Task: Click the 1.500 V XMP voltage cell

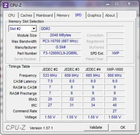Action: pyautogui.click(x=115, y=117)
